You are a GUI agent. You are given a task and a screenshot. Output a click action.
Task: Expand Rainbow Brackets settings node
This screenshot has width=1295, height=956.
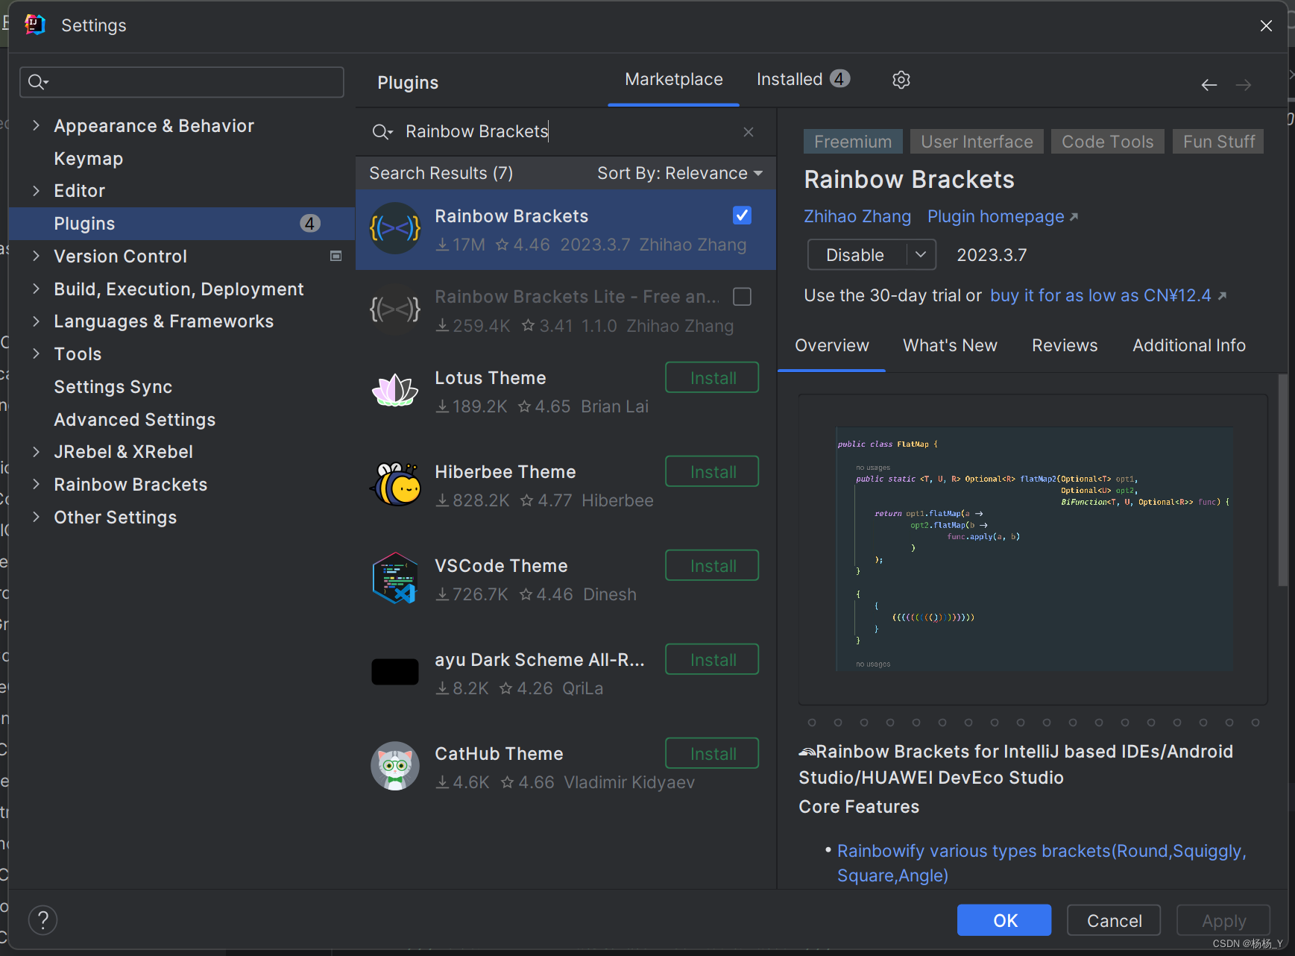tap(36, 484)
